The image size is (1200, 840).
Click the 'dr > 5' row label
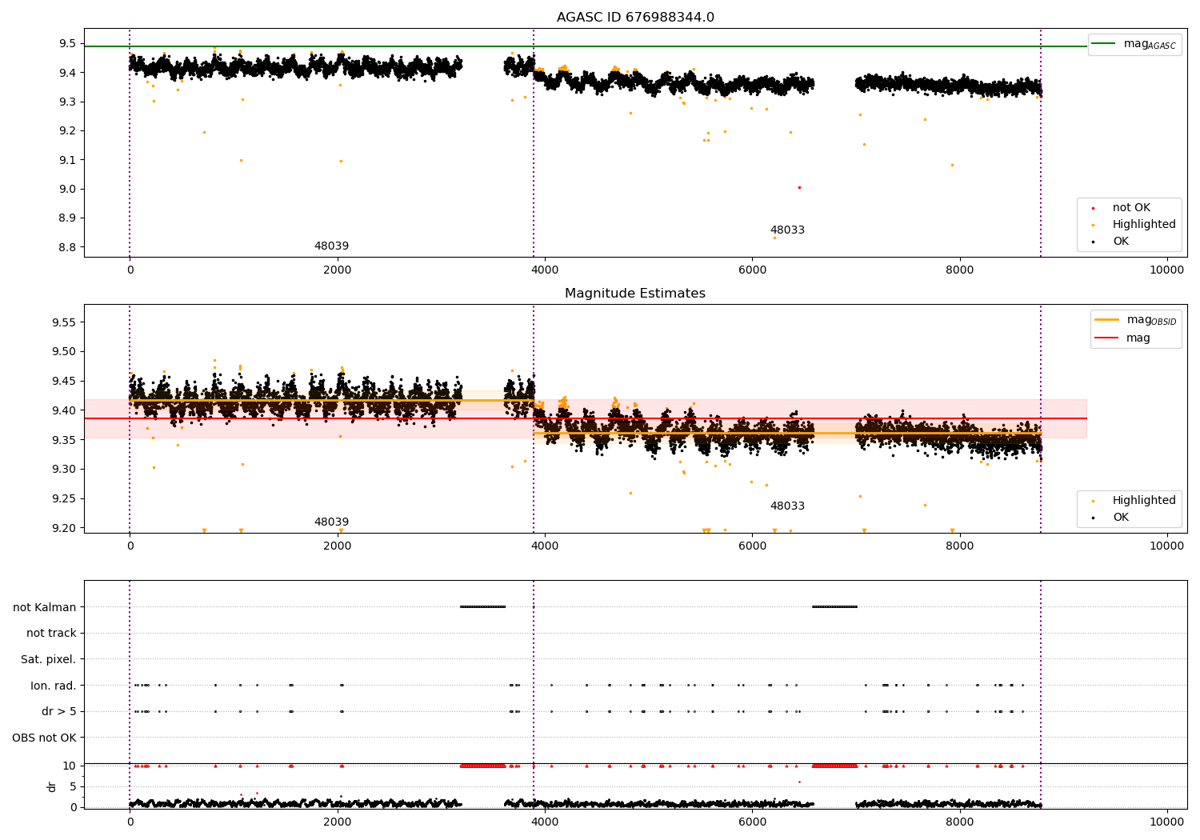[x=59, y=712]
